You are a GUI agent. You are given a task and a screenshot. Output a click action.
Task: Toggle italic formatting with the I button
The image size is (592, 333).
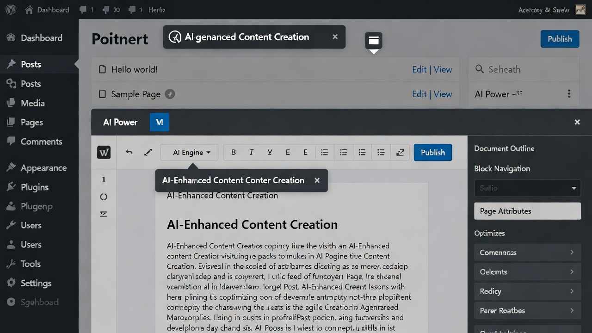[x=251, y=152]
